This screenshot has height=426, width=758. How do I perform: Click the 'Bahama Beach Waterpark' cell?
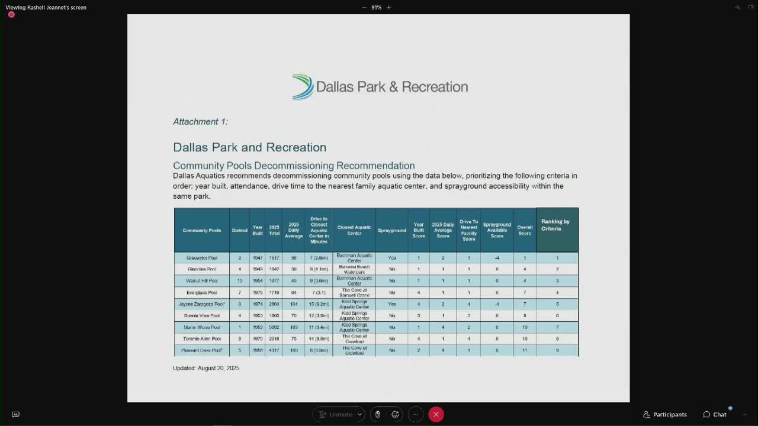coord(354,269)
